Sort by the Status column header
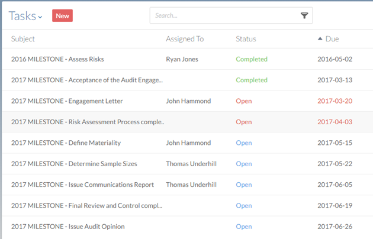This screenshot has height=239, width=373. point(246,39)
